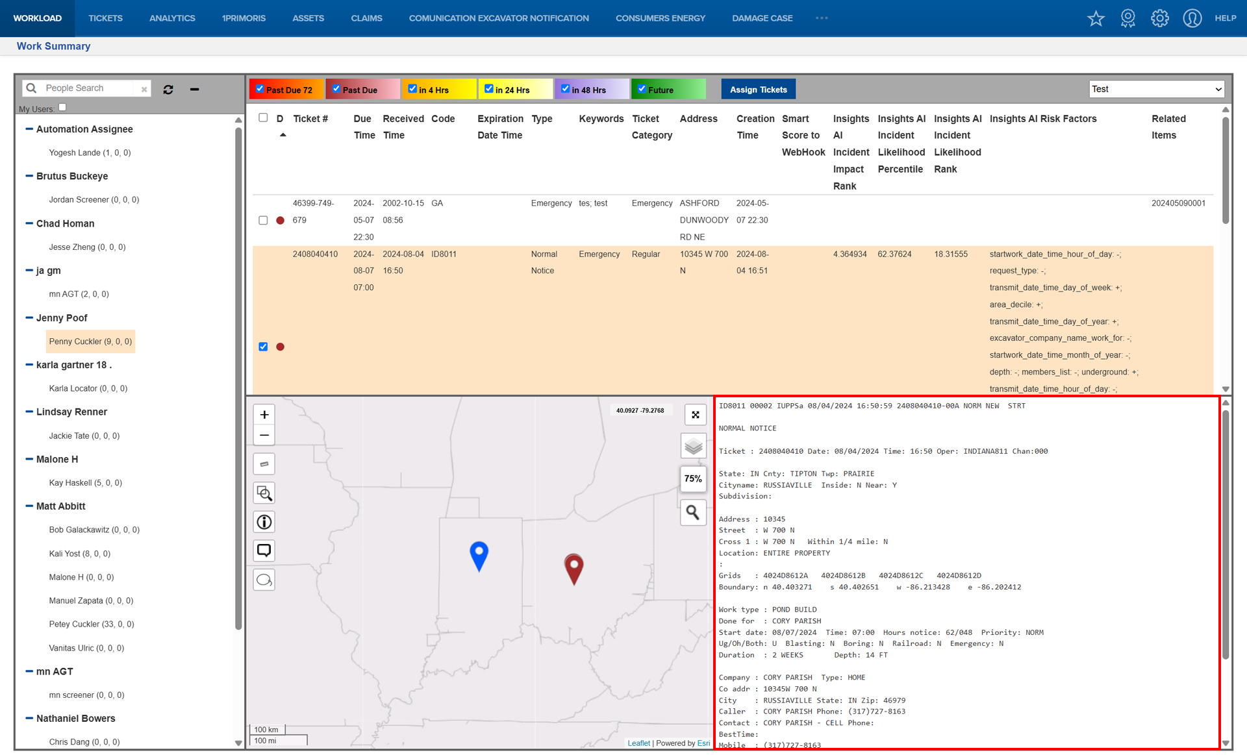Click the 75% map opacity control
Image resolution: width=1247 pixels, height=755 pixels.
(693, 478)
